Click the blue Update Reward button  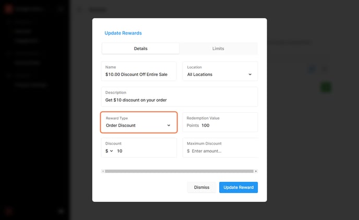238,188
